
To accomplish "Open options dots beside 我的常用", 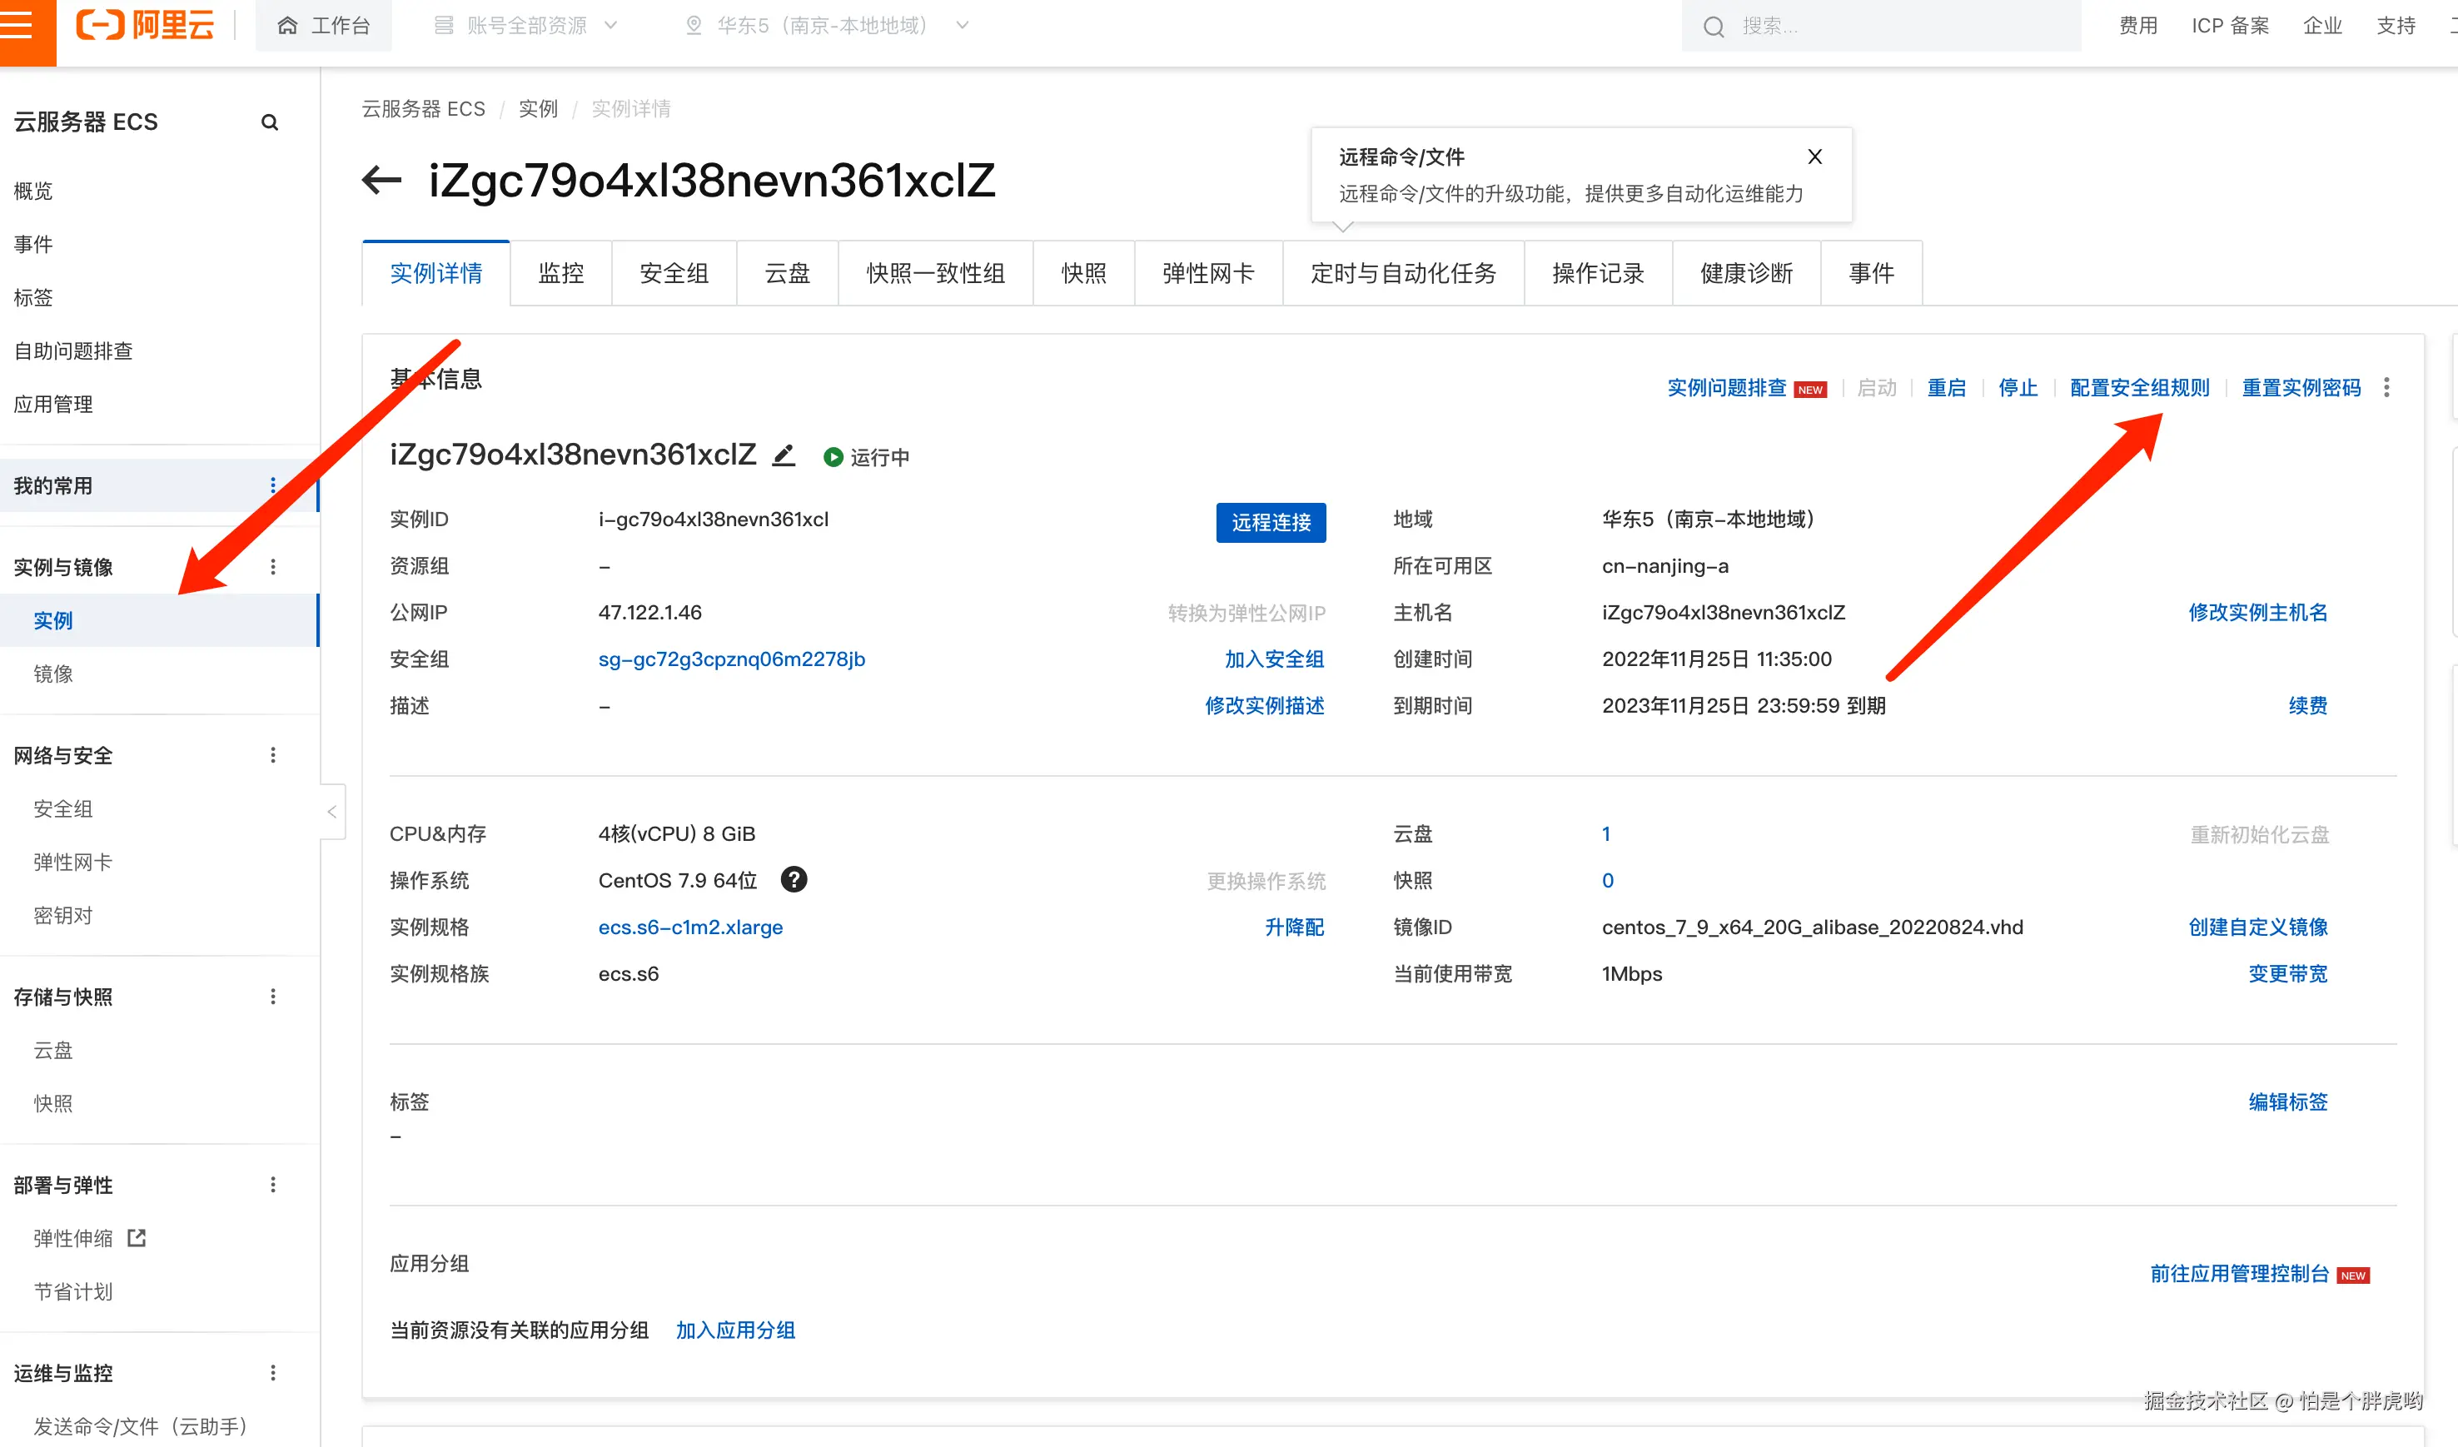I will [273, 485].
